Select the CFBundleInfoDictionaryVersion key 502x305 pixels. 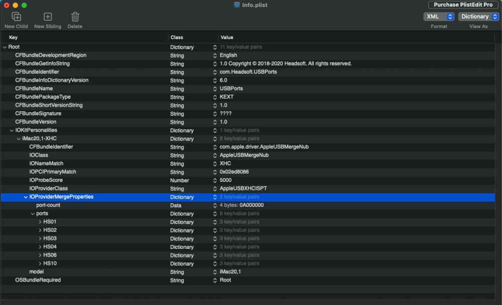(52, 80)
